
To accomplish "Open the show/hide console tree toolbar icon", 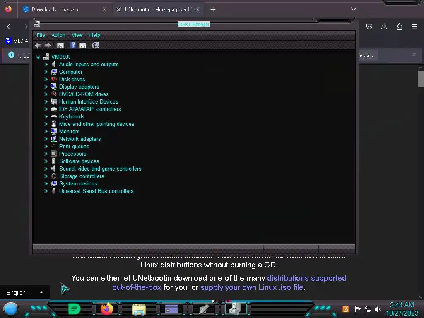I will point(60,45).
